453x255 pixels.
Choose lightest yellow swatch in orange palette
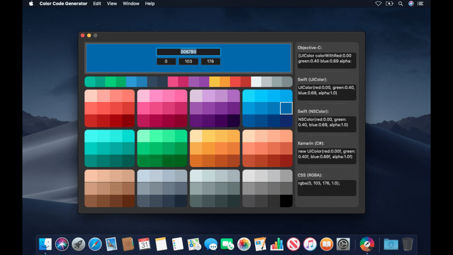pyautogui.click(x=196, y=136)
